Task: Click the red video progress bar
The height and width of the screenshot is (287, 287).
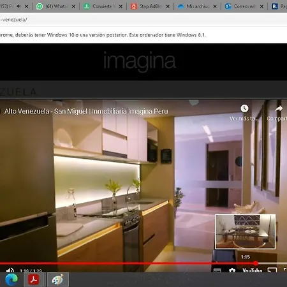Action: click(x=128, y=263)
